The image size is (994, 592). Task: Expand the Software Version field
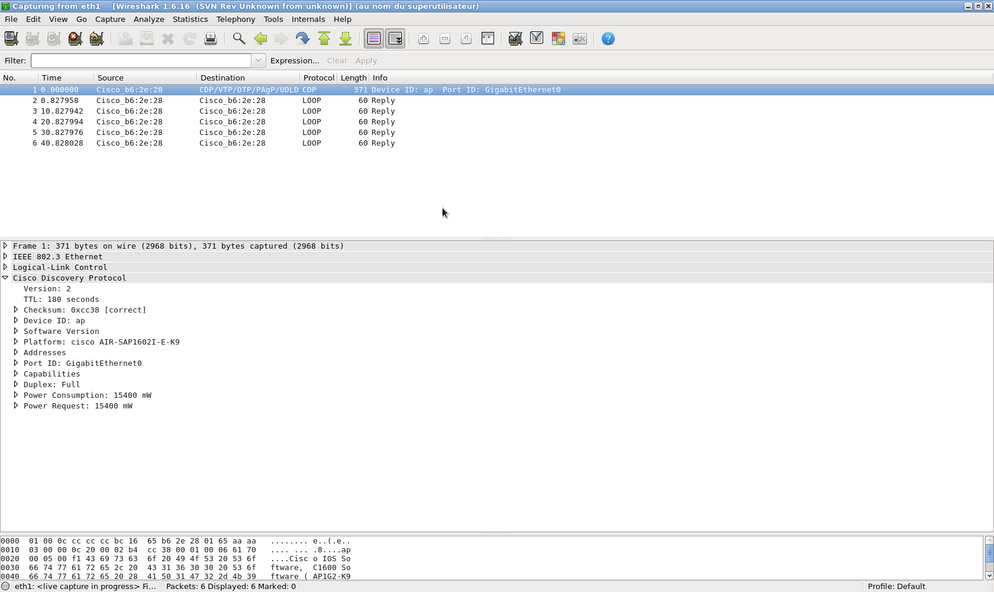[16, 331]
